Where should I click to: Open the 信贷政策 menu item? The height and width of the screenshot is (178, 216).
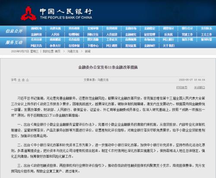112,28
